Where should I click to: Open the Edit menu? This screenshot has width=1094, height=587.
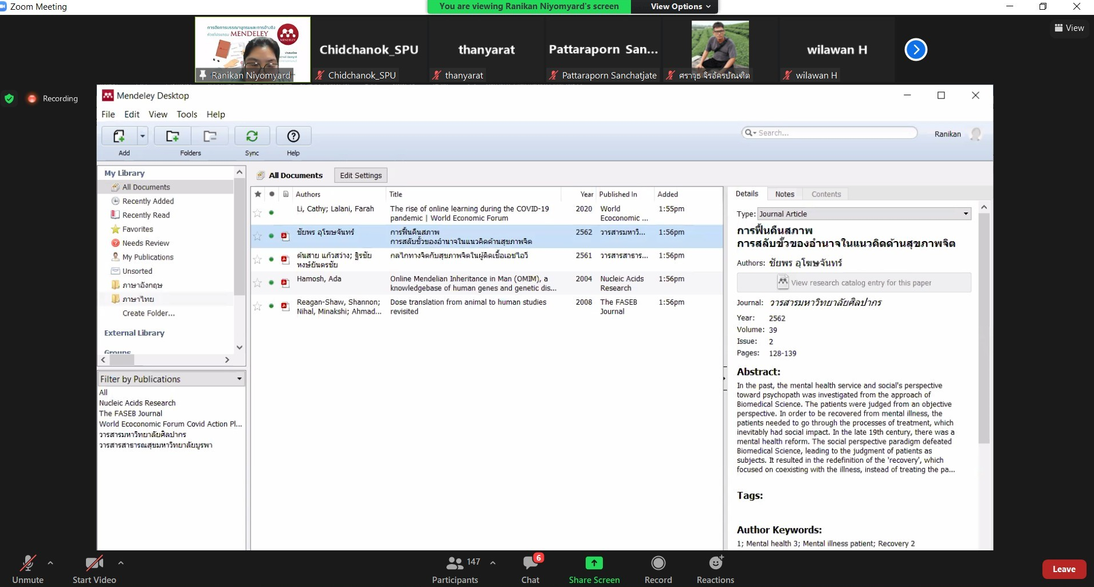[x=132, y=115]
